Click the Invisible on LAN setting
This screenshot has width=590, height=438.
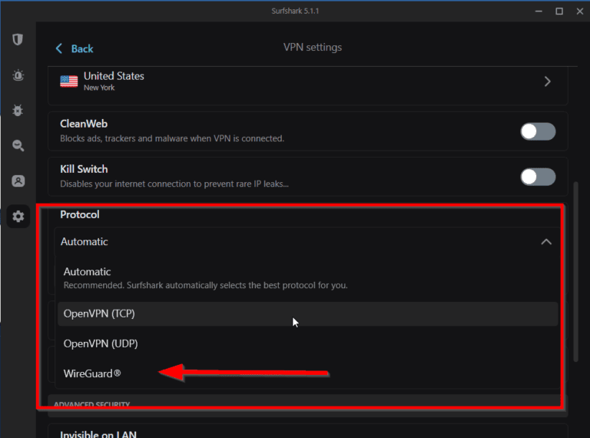[98, 433]
